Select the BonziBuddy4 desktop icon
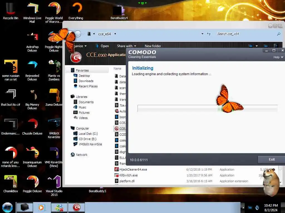 pyautogui.click(x=119, y=12)
